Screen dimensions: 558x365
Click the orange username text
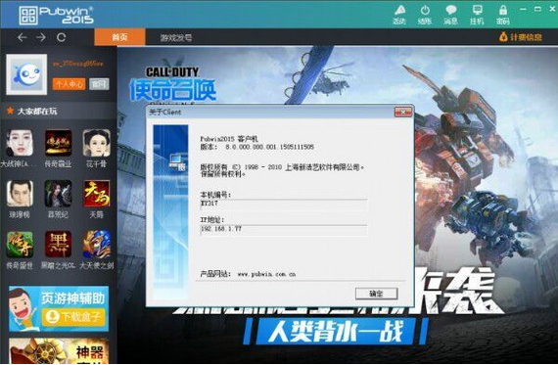pos(77,64)
